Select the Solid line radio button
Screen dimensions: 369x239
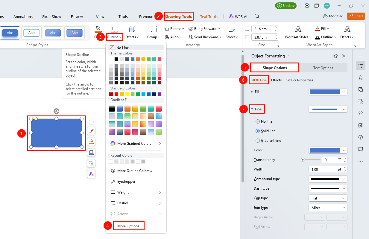pos(258,131)
